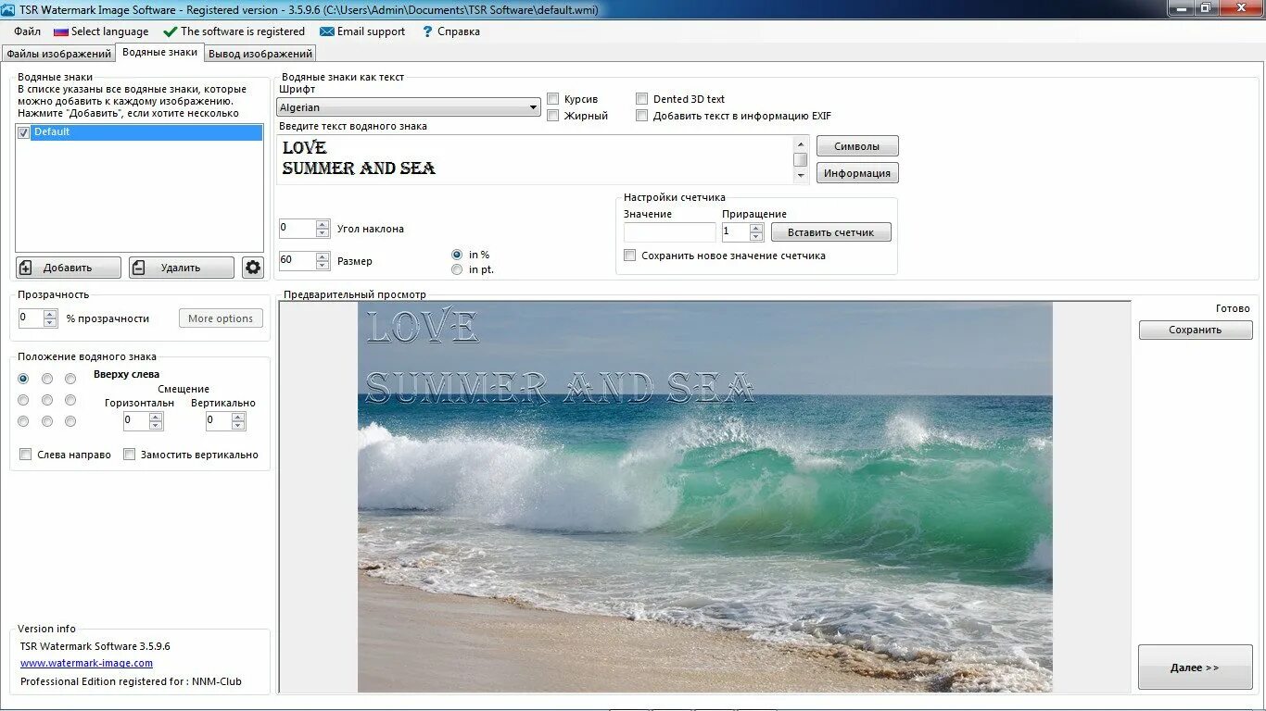This screenshot has height=711, width=1266.
Task: Open the Algerian font dropdown
Action: (409, 107)
